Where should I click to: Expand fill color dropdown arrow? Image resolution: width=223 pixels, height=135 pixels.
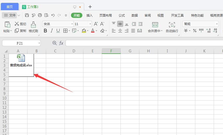click(x=88, y=31)
